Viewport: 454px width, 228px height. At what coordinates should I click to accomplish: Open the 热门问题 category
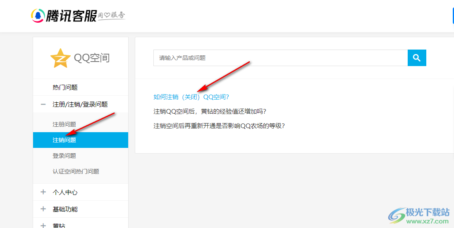[65, 87]
